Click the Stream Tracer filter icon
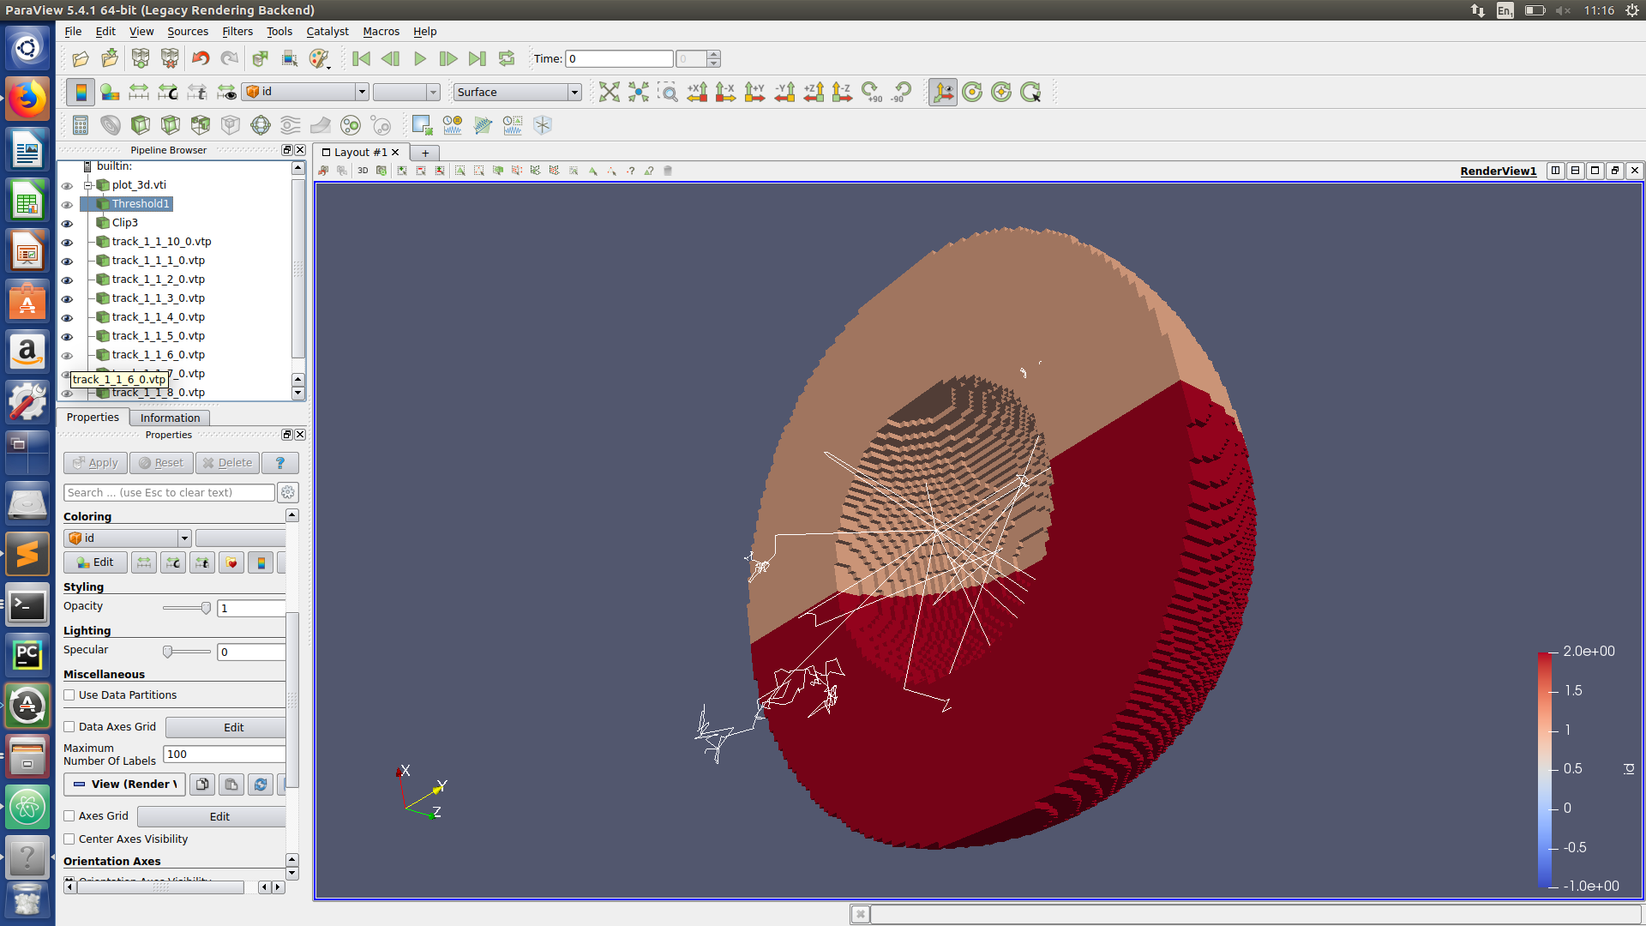The width and height of the screenshot is (1646, 926). click(291, 125)
